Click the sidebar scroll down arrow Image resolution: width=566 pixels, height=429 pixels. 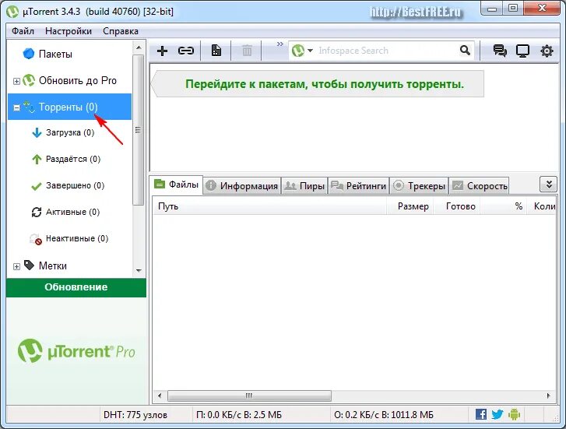[139, 270]
